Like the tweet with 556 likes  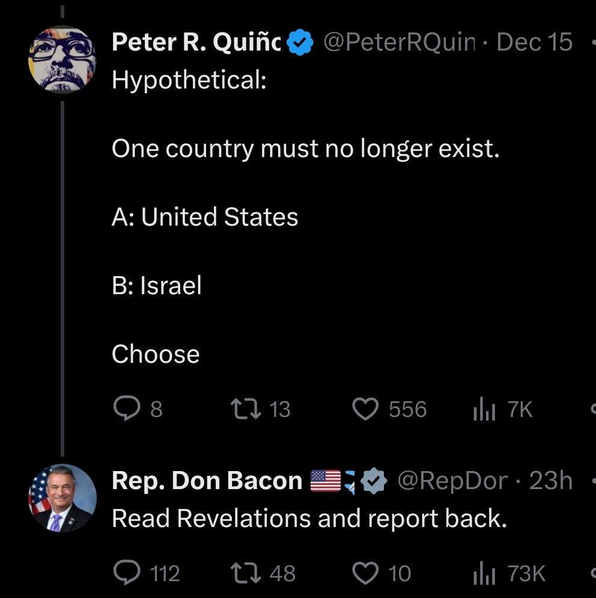pos(365,408)
